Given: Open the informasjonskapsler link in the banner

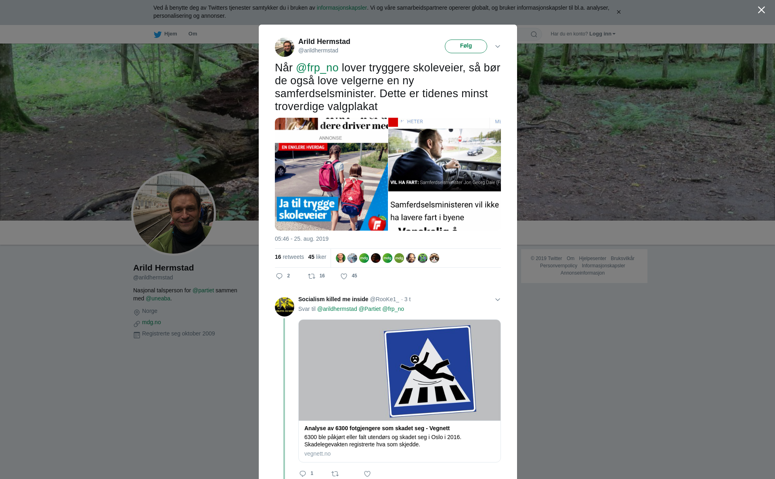Looking at the screenshot, I should pos(341,8).
